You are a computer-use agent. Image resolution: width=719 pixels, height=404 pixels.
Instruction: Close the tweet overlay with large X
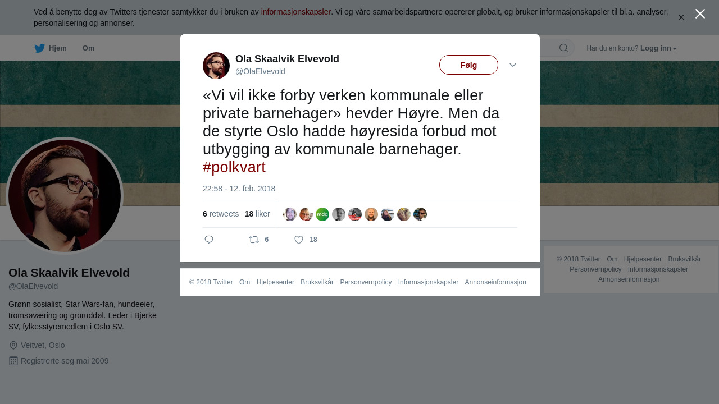pyautogui.click(x=700, y=13)
